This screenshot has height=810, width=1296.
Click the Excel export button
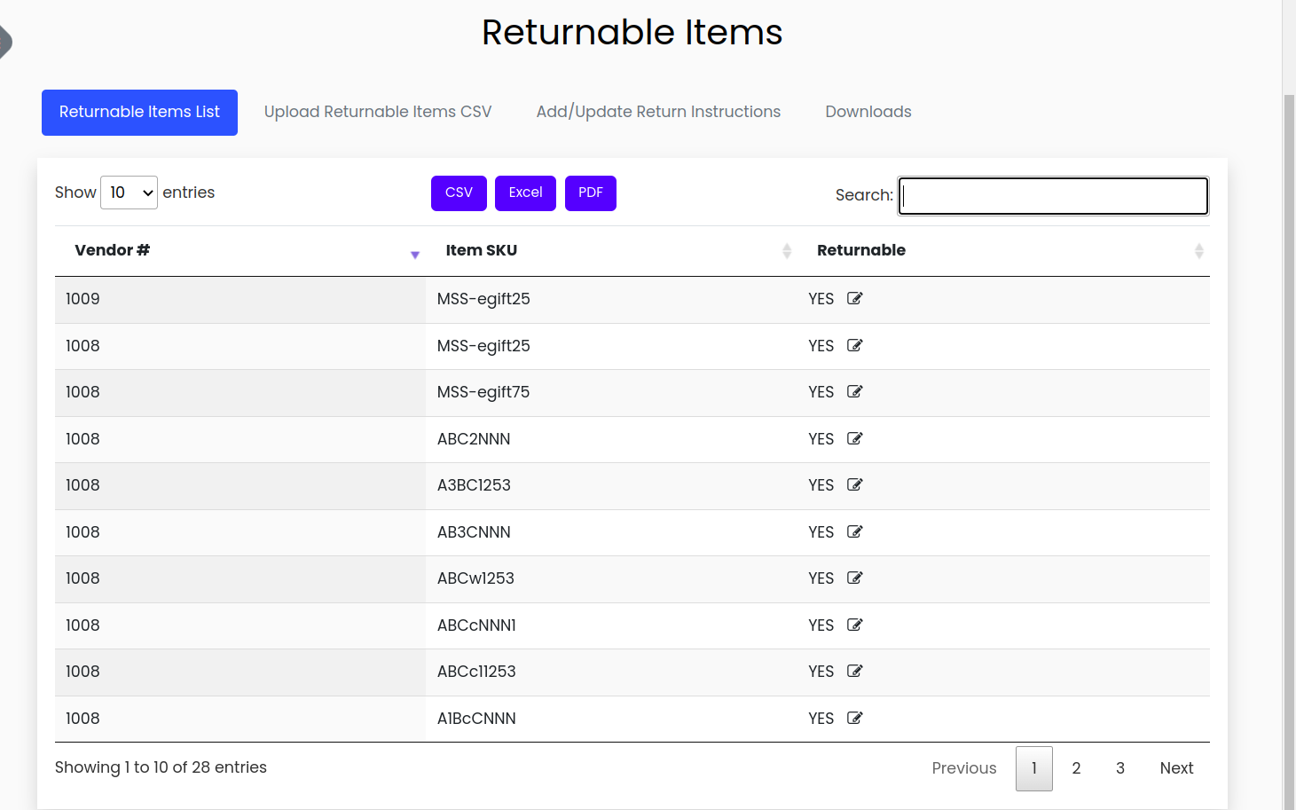tap(525, 193)
